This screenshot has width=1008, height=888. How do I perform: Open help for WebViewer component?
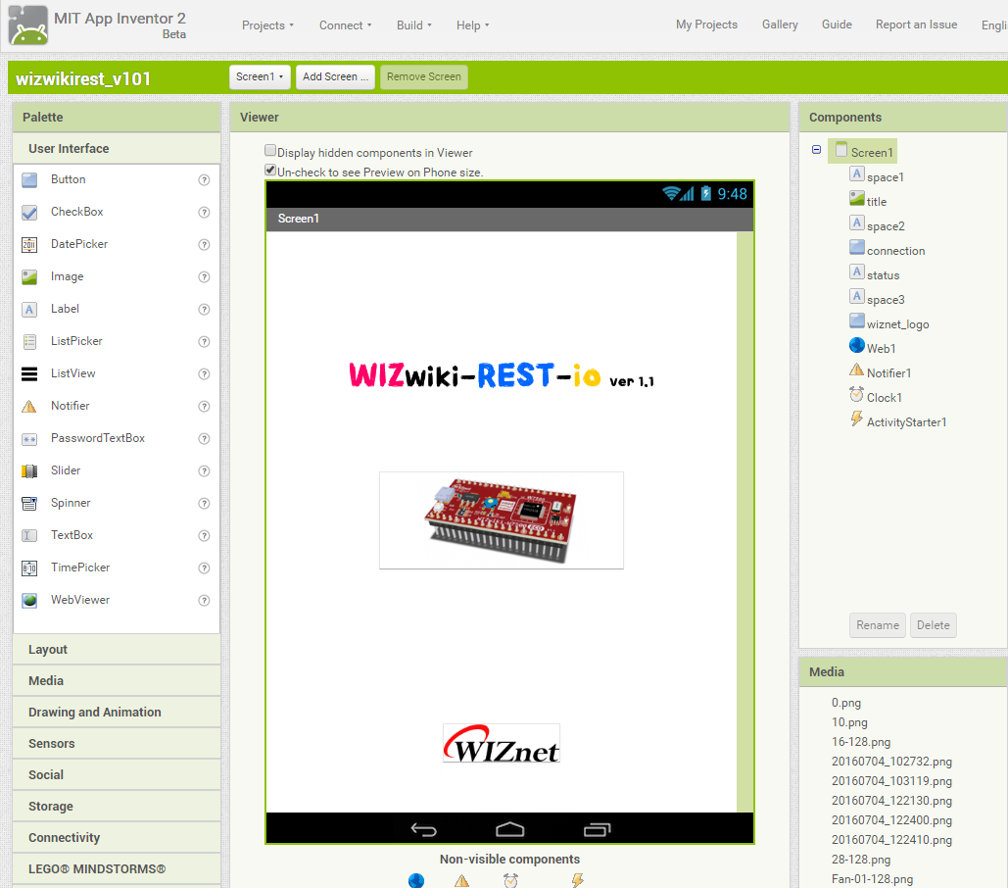pos(204,601)
